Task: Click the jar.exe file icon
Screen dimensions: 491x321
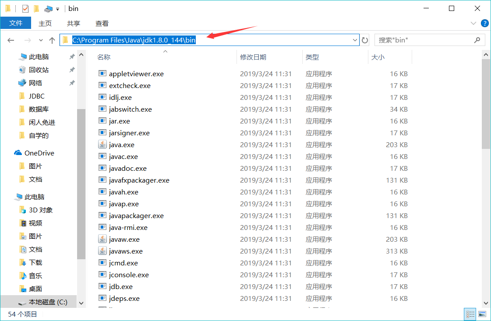Action: pos(102,121)
